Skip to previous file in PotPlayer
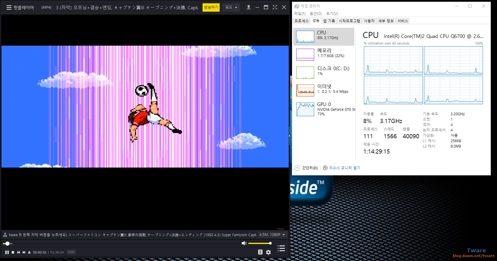497x261 pixels. (x=19, y=252)
